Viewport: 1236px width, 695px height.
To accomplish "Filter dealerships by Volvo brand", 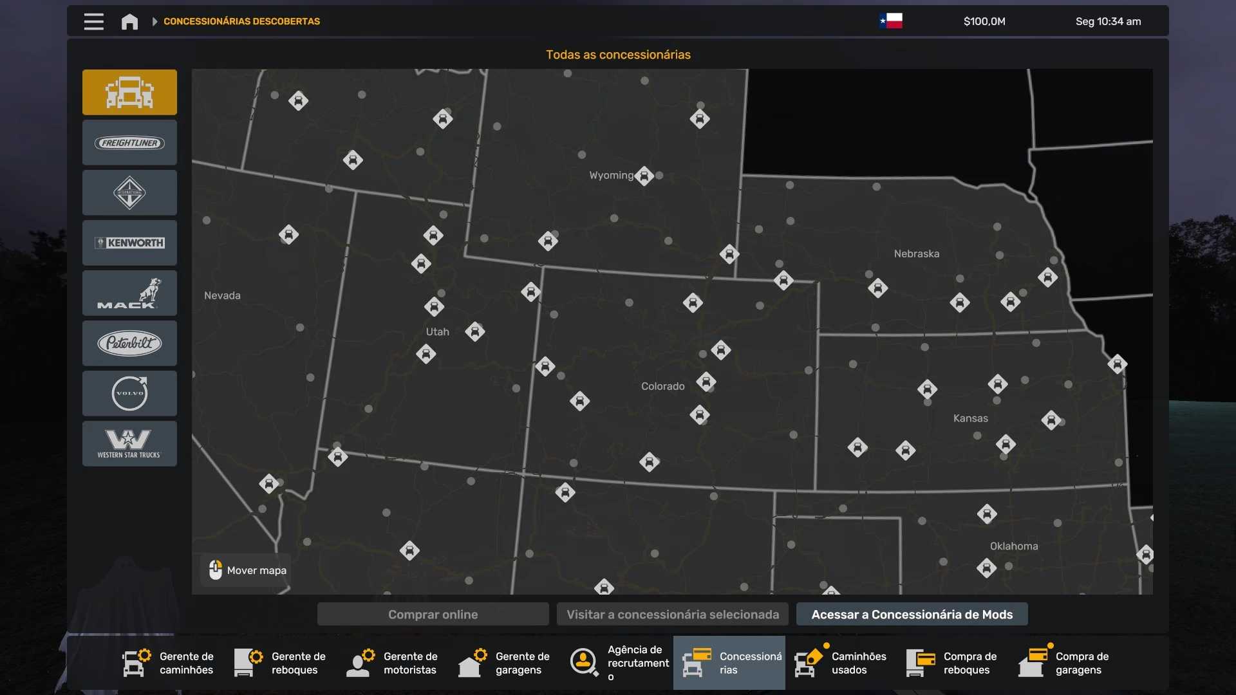I will 129,394.
